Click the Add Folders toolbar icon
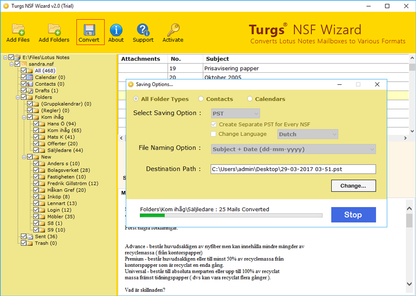 point(54,30)
